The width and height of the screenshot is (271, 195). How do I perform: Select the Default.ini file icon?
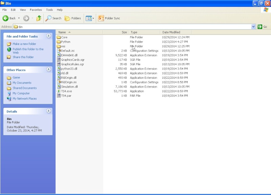pyautogui.click(x=59, y=51)
